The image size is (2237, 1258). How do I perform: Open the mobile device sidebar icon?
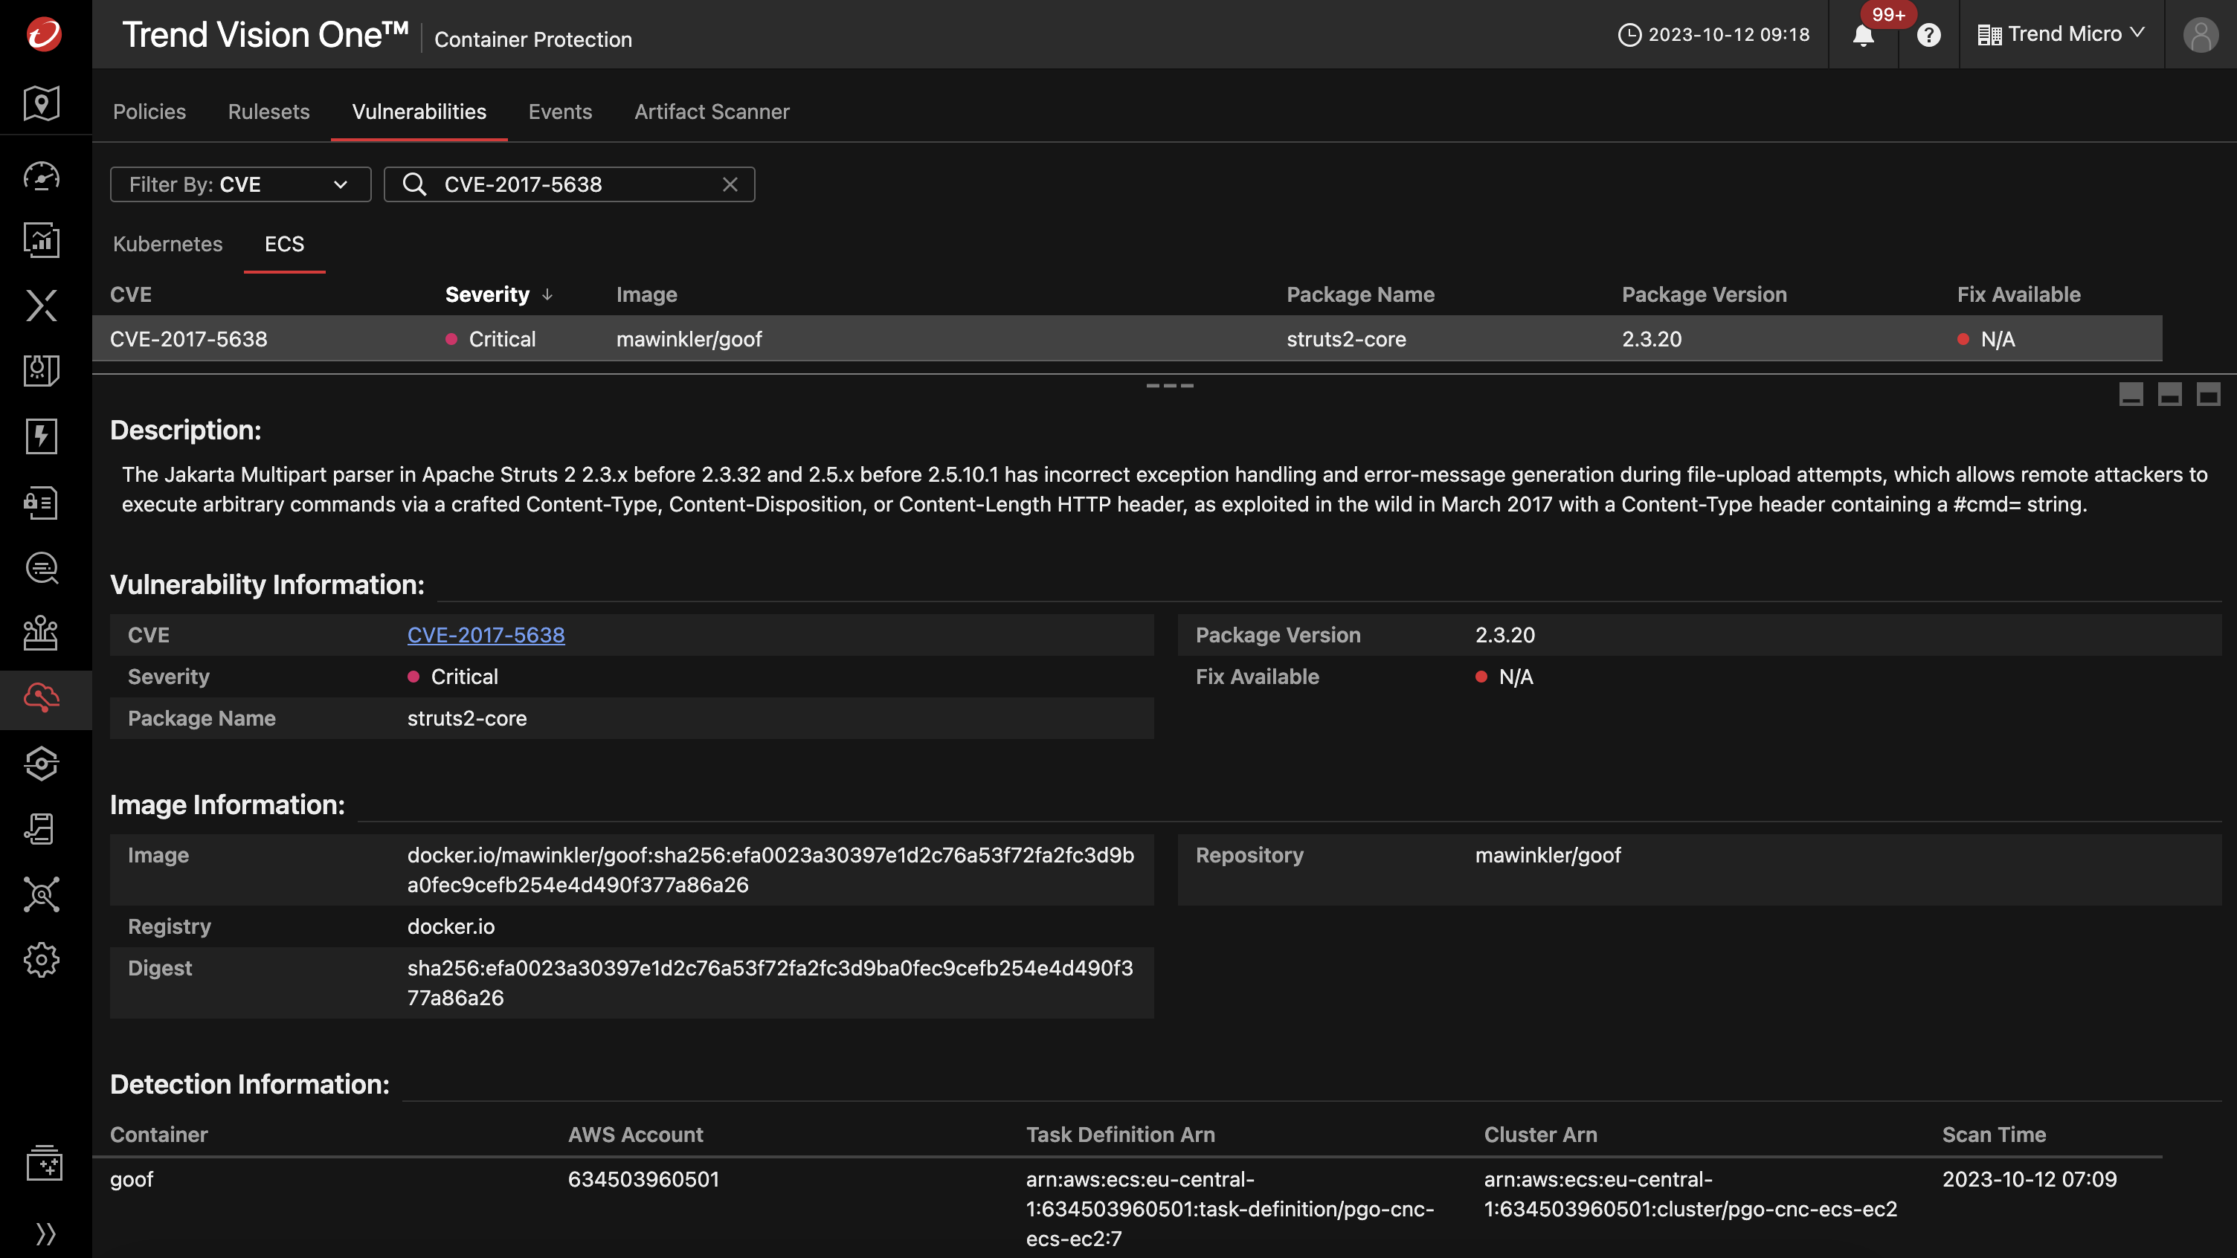pyautogui.click(x=42, y=829)
